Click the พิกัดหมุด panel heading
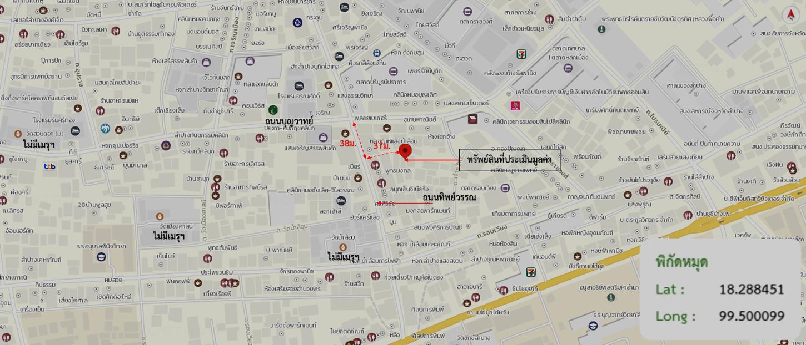 coord(681,261)
